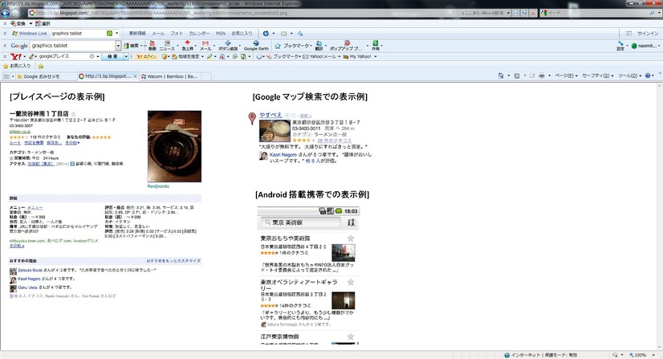Click the Google toolbar 翻訳 translate icon

pos(319,46)
